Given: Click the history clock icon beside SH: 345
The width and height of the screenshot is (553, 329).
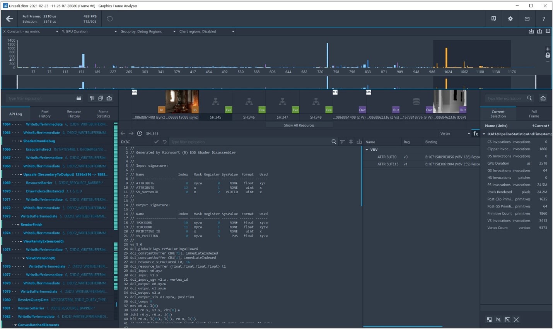Looking at the screenshot, I should tap(140, 133).
